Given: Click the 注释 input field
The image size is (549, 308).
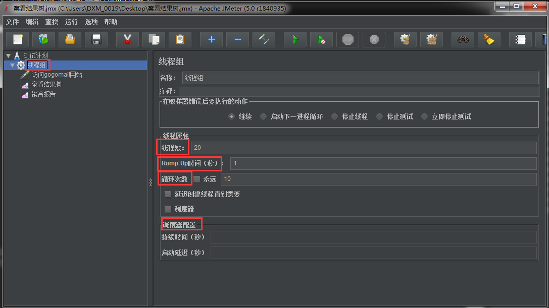Looking at the screenshot, I should (359, 91).
